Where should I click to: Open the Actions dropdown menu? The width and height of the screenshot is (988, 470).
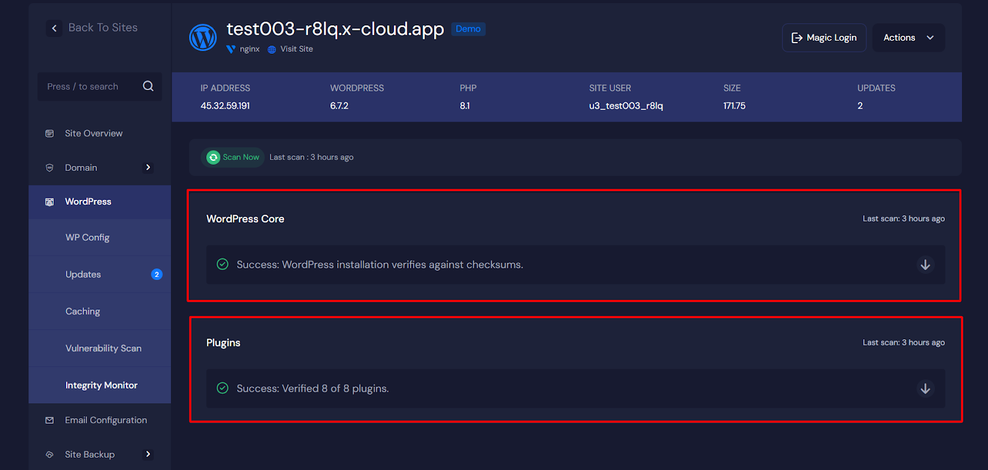908,38
